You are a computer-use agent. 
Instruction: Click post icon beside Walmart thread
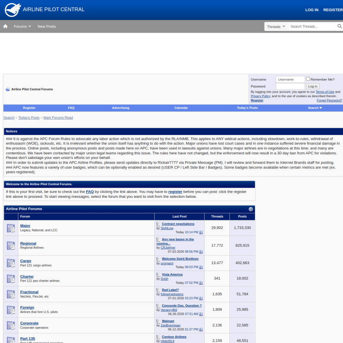coord(159,321)
